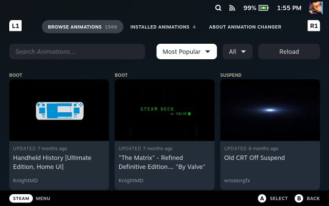The image size is (329, 206).
Task: Open the Steam menu button
Action: coord(21,198)
